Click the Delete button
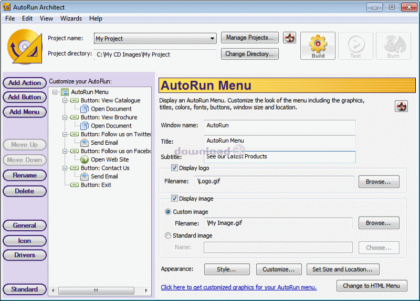420x301 pixels. (x=25, y=191)
